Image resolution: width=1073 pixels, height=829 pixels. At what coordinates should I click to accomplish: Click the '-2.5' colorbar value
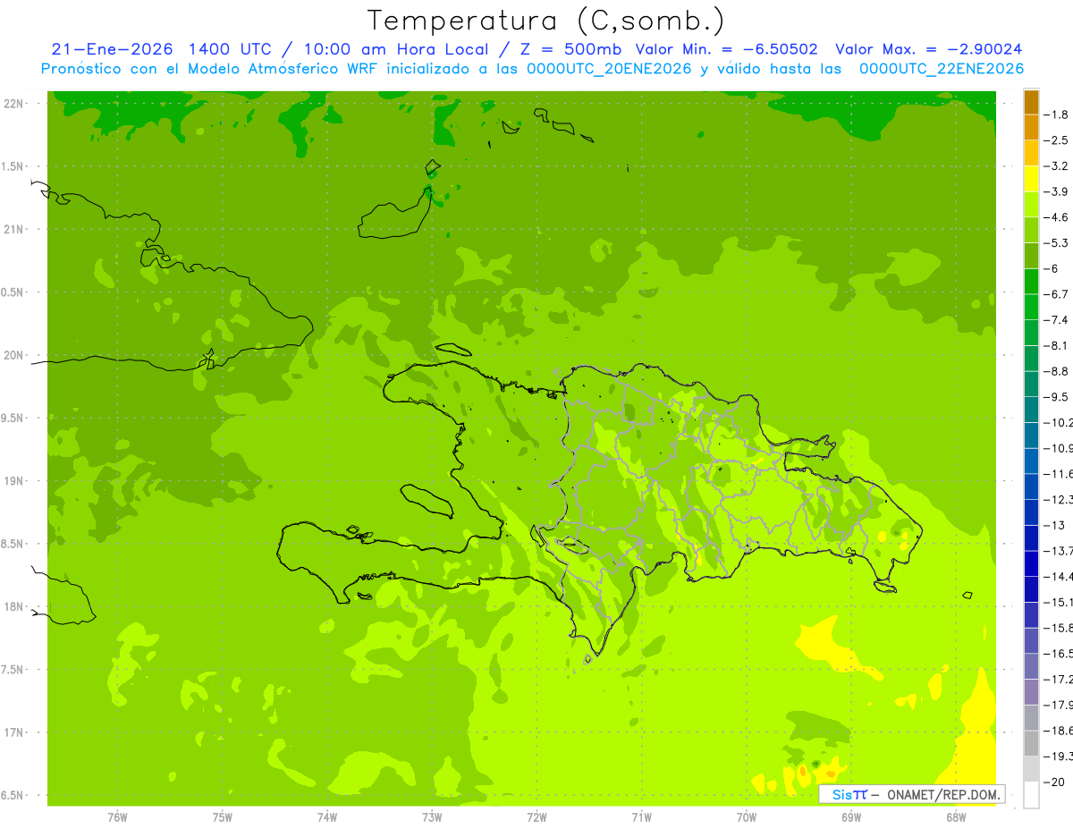pos(1056,140)
